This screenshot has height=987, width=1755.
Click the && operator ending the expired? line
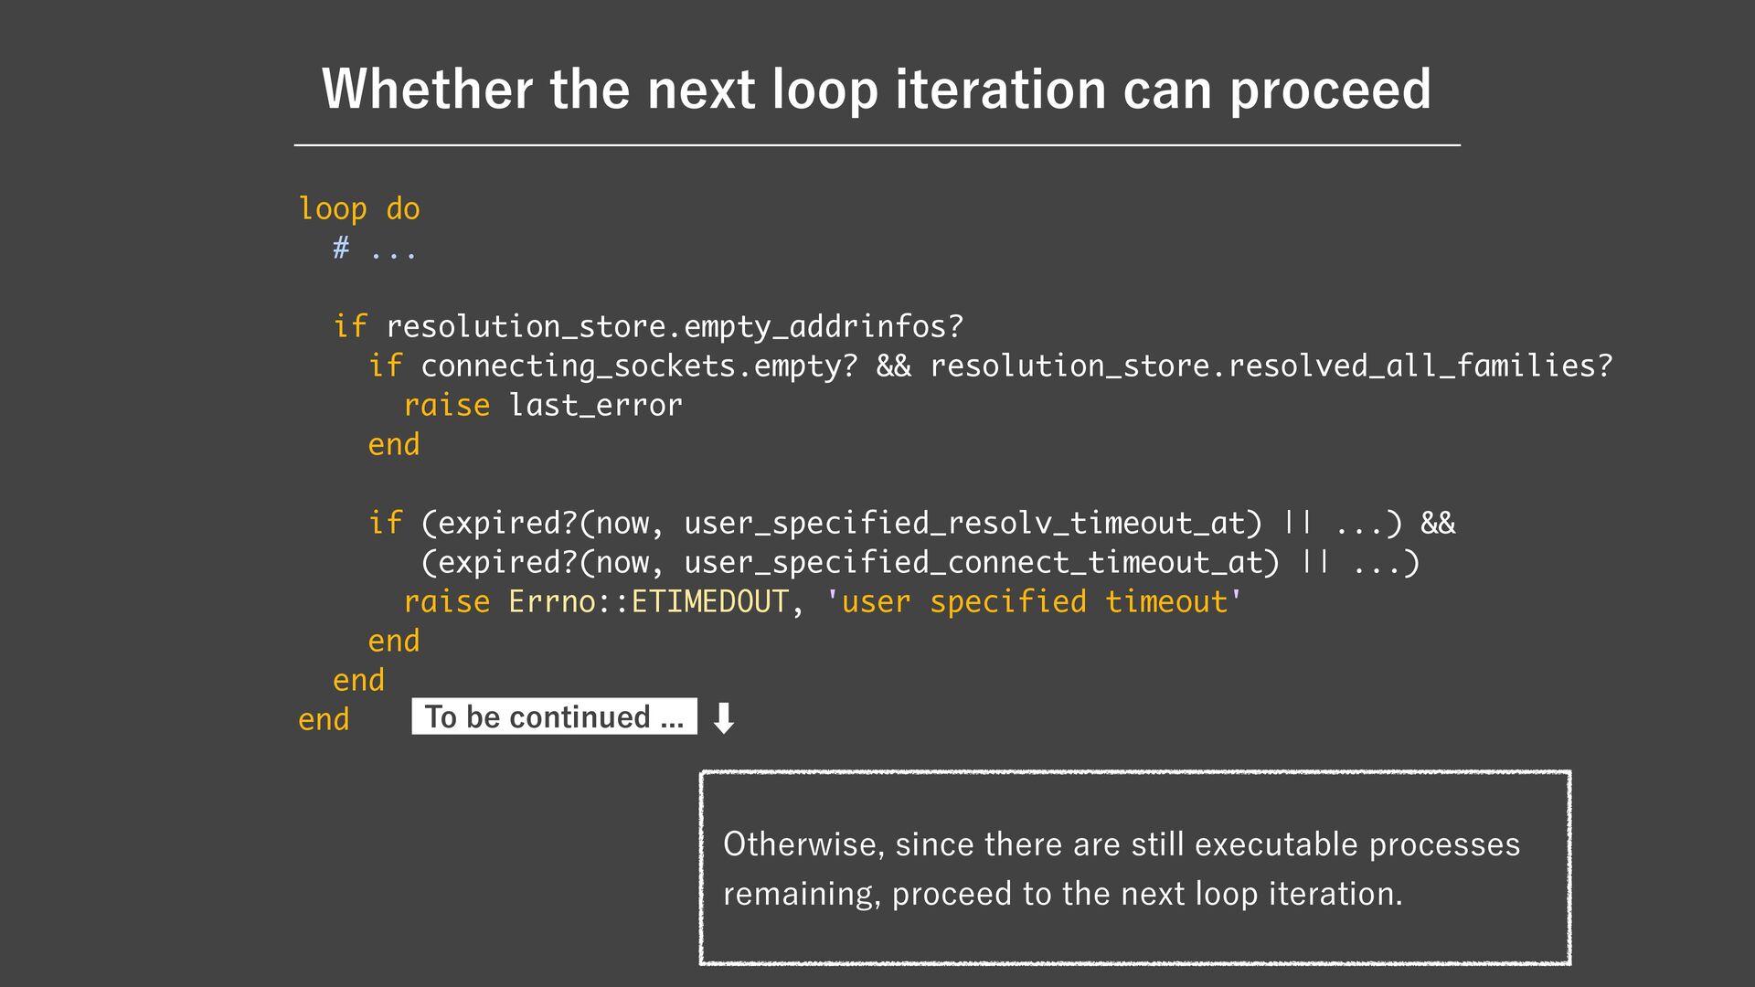pyautogui.click(x=1438, y=523)
